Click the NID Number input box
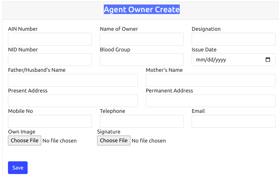This screenshot has width=279, height=178. pos(50,60)
